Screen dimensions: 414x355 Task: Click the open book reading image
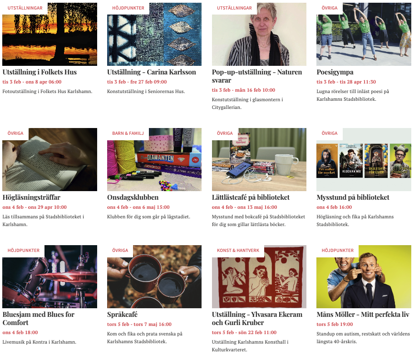[x=49, y=159]
